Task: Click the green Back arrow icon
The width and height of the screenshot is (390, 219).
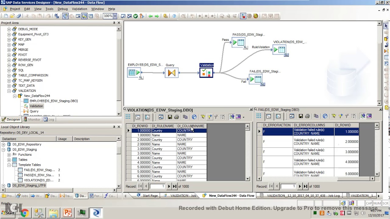Action: coord(151,16)
